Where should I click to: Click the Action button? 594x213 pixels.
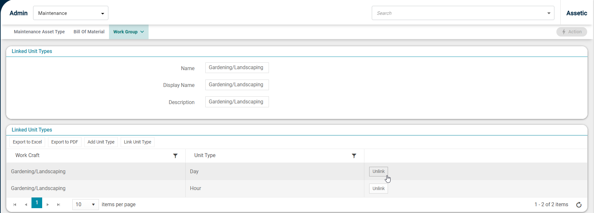[x=572, y=32]
